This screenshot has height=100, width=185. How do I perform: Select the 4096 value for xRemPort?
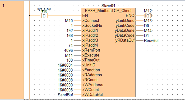tap(68, 51)
